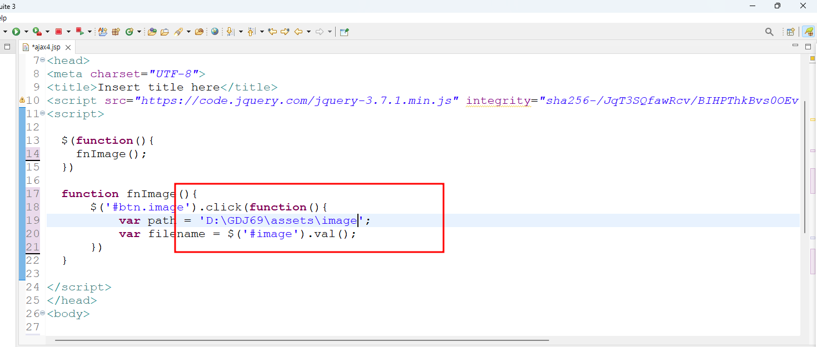Collapse the script block on line 11
The height and width of the screenshot is (347, 817).
click(x=43, y=113)
